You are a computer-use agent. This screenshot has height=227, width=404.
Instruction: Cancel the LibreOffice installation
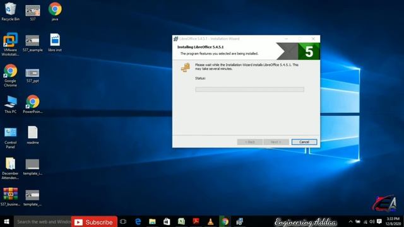click(304, 142)
